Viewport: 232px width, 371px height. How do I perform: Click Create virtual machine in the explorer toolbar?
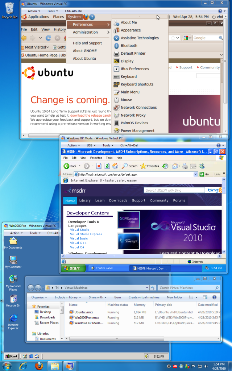(x=144, y=297)
